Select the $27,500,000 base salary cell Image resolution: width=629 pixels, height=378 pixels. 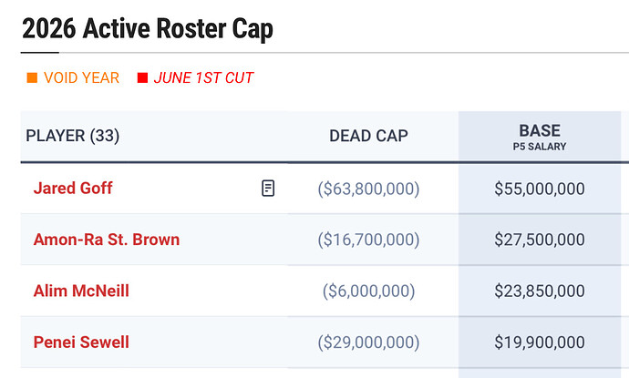pos(540,240)
